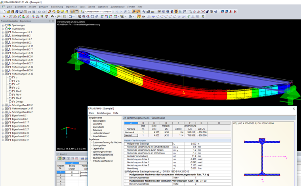Show the shear force Vz results icon
This screenshot has width=301, height=186.
coord(162,17)
